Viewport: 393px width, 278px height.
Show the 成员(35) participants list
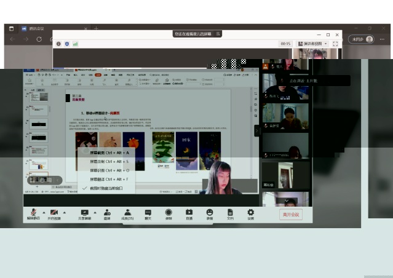[127, 212]
